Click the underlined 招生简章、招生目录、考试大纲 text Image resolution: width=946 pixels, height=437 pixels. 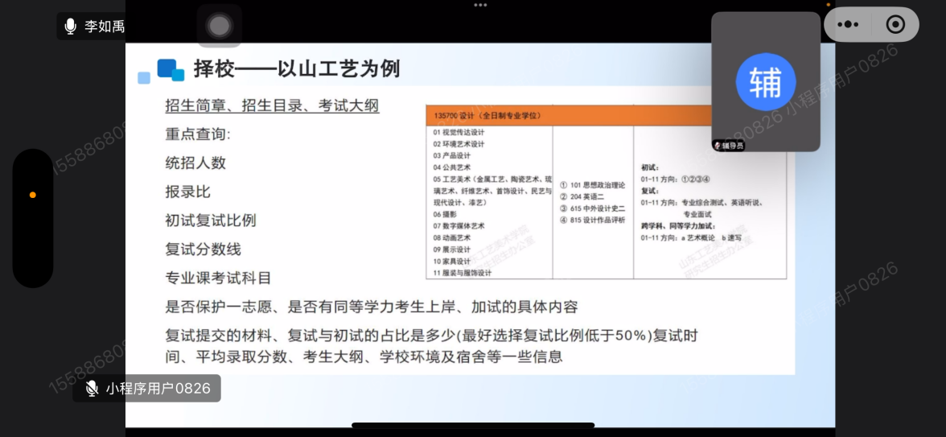[272, 105]
